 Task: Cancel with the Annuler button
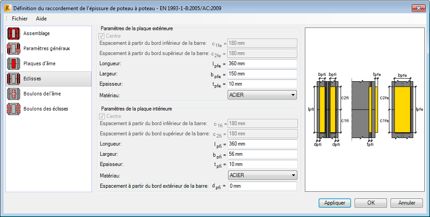406,203
